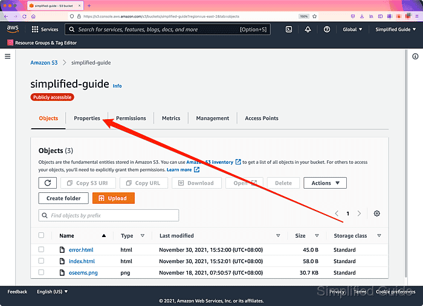Screen dimensions: 423x306
Task: Toggle the left hamburger navigation menu
Action: click(x=7, y=56)
